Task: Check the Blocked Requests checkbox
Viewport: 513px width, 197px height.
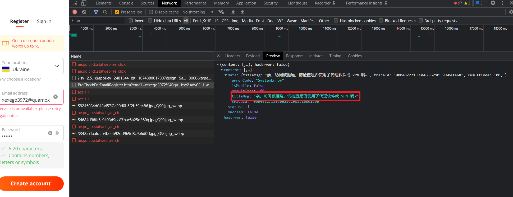Action: point(381,21)
